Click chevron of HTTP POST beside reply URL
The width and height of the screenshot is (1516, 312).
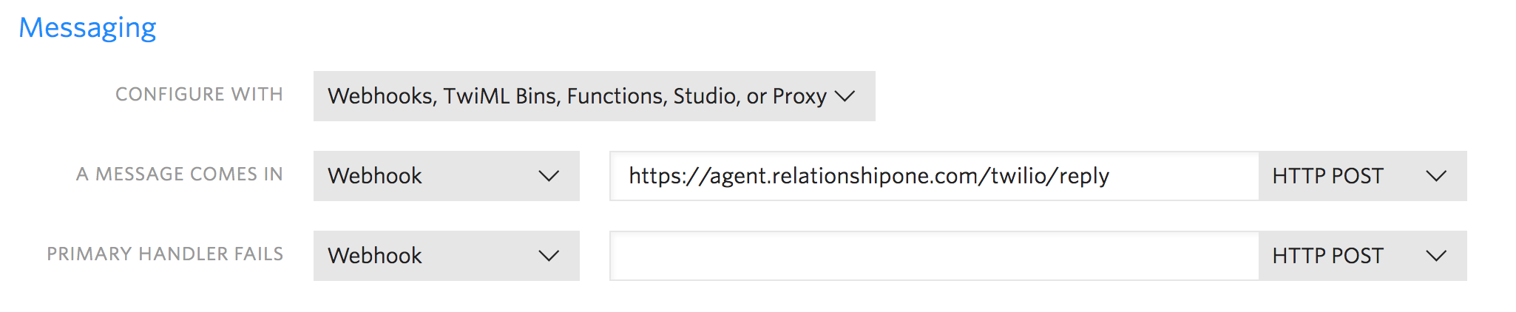(1436, 176)
